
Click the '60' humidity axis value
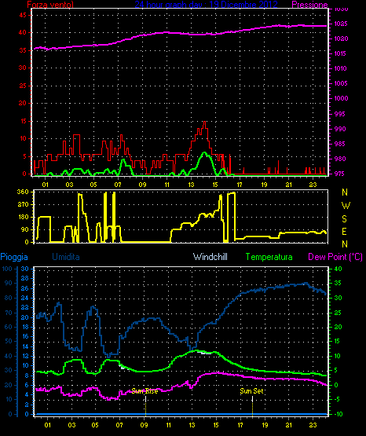tap(9, 327)
